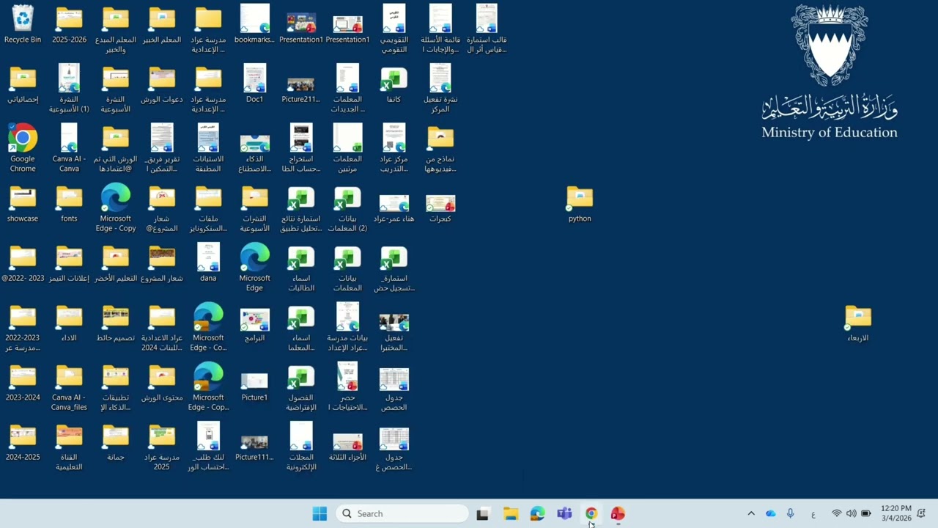Viewport: 938px width, 528px height.
Task: Select the Canva AI - Canva_files folder
Action: pos(69,387)
